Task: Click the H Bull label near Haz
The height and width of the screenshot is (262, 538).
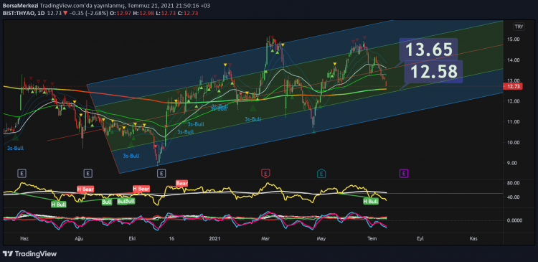Action: pyautogui.click(x=59, y=205)
